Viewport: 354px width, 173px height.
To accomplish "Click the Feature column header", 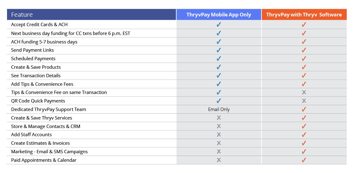I will tap(91, 15).
